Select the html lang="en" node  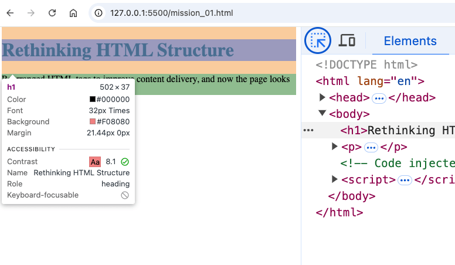[x=369, y=81]
